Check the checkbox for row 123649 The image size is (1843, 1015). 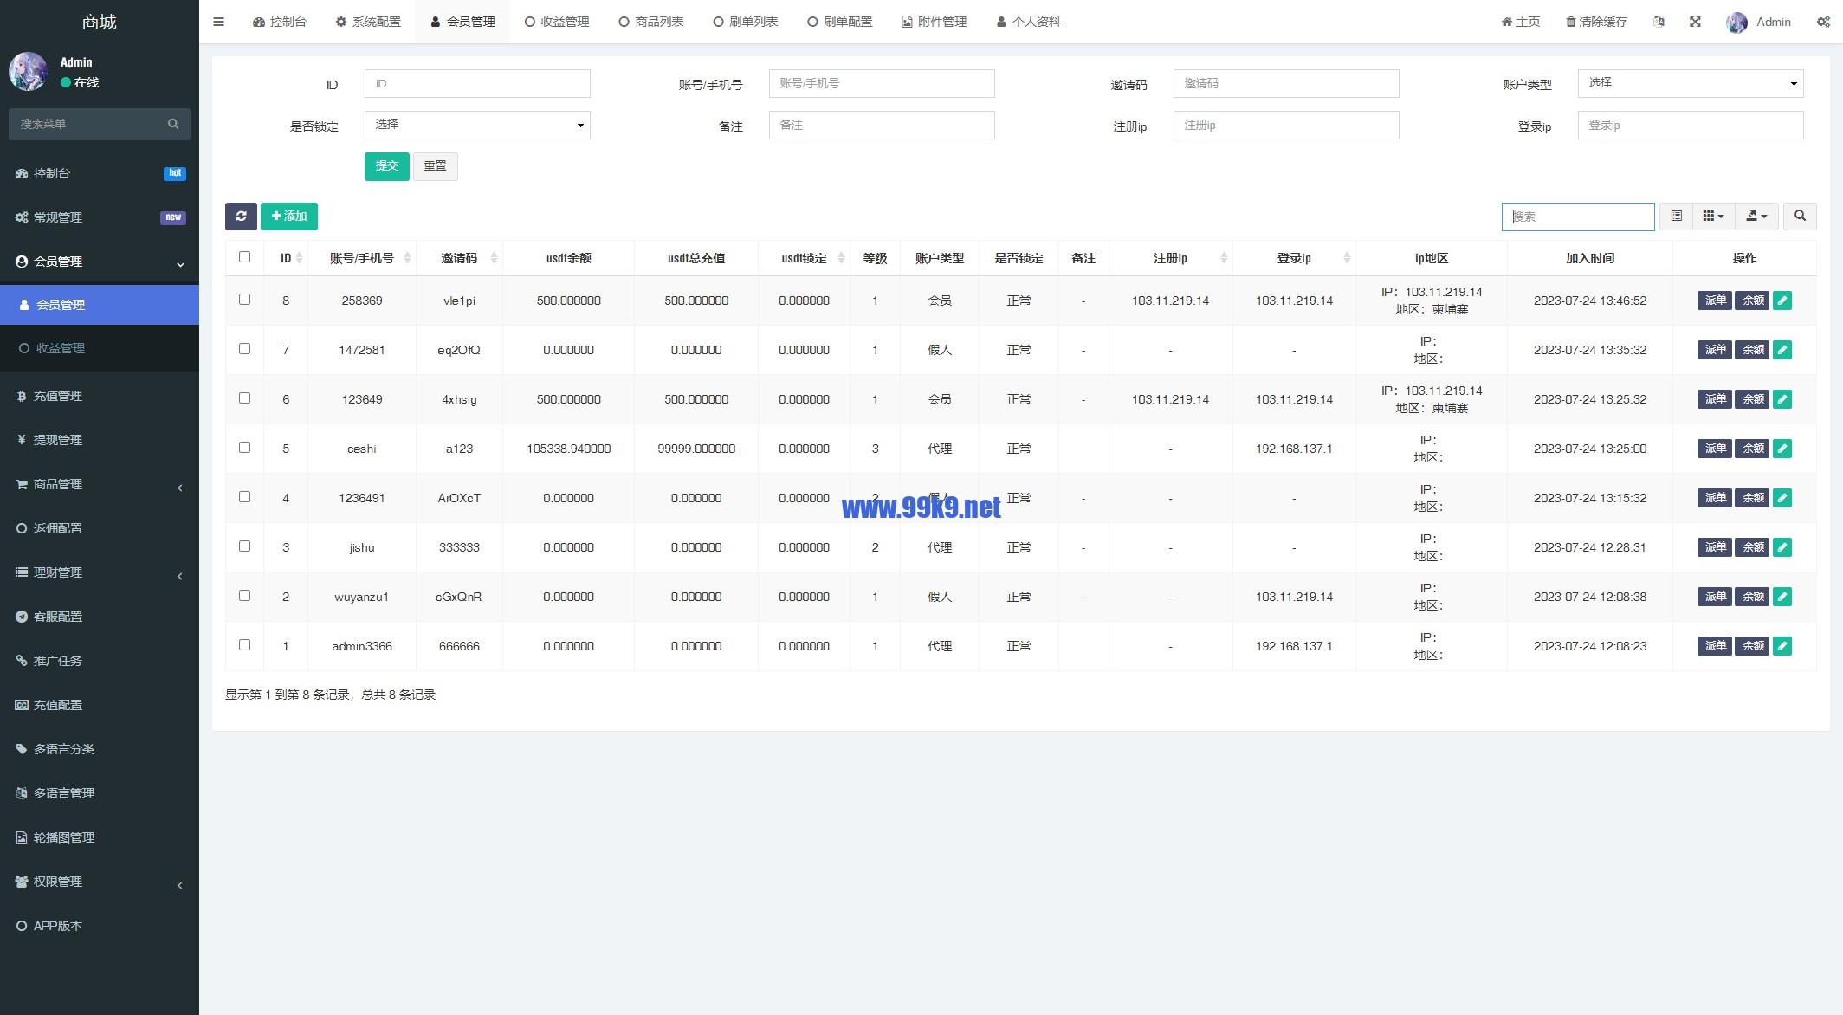[244, 398]
